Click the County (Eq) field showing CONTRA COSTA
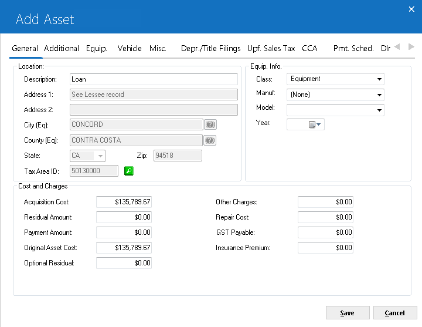Viewport: 422px width, 327px height. point(136,140)
